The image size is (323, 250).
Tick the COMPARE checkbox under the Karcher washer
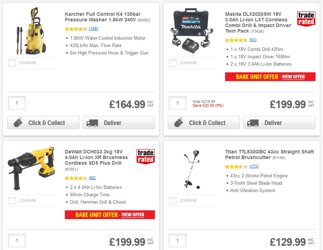tap(12, 63)
